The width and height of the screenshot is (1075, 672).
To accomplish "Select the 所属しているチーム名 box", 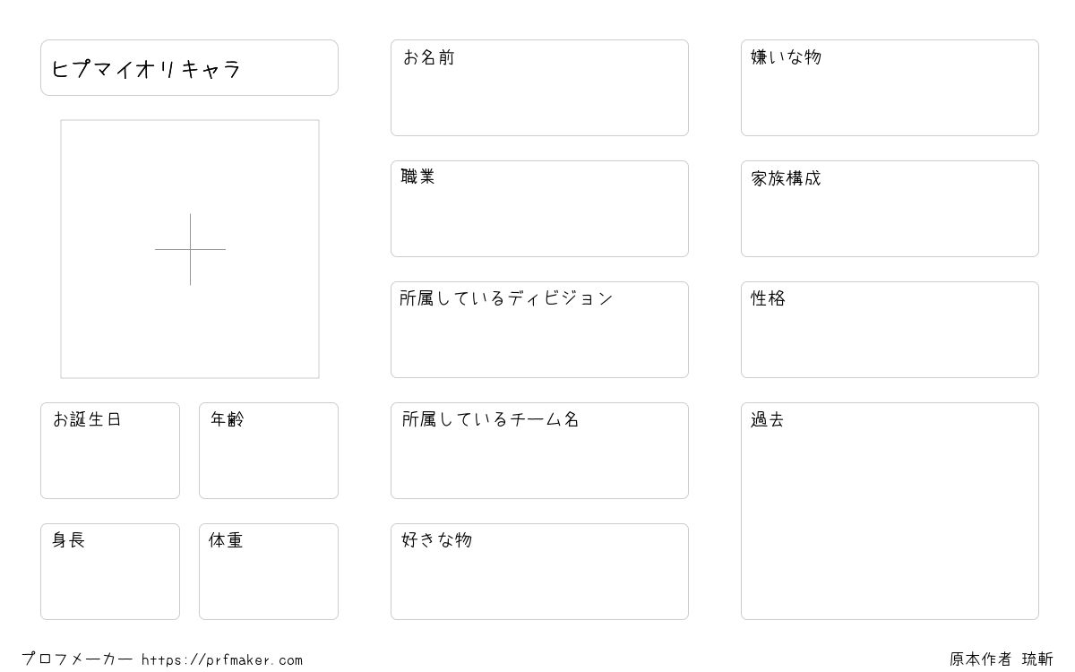I will 539,451.
